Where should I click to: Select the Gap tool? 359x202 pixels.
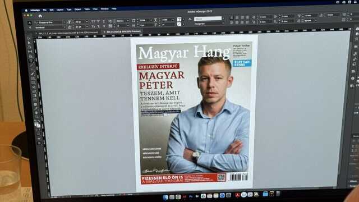[30, 52]
